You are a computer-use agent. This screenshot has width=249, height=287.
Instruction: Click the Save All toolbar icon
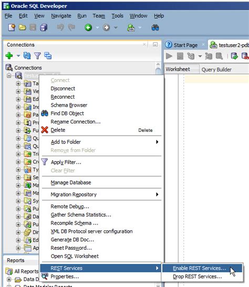44,28
